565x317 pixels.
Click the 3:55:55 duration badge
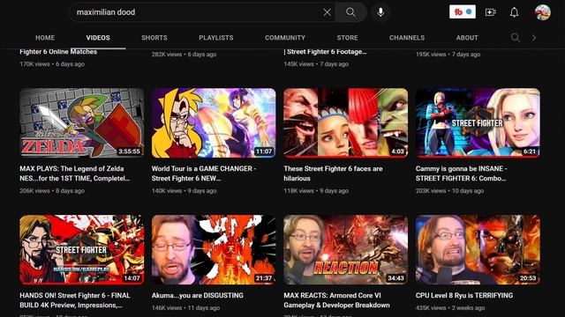tap(130, 151)
